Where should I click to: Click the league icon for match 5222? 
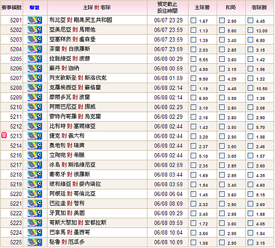pos(35,213)
